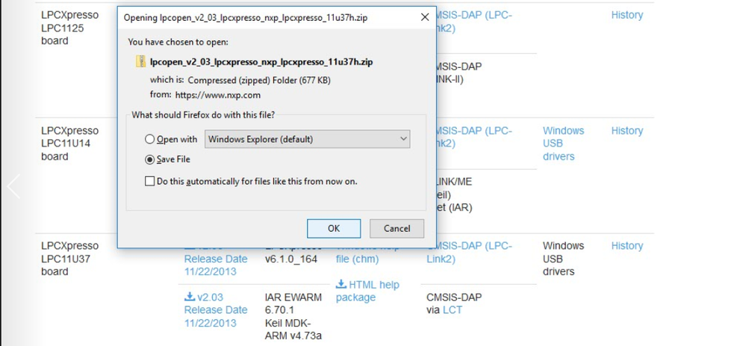Select the 'Open with' radio option

(x=150, y=140)
